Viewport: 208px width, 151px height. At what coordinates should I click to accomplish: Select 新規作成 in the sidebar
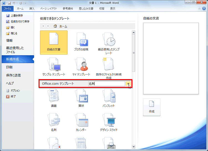[x=18, y=59]
